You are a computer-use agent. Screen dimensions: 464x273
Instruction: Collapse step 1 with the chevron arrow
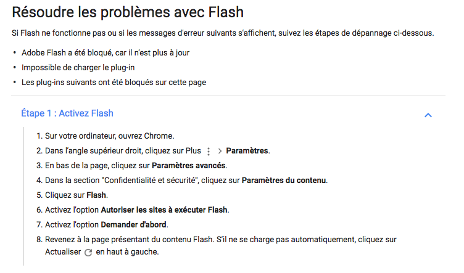[x=428, y=115]
